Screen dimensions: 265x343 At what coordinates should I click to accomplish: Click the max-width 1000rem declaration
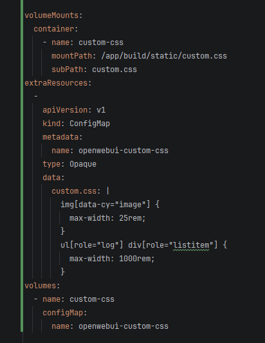click(x=112, y=259)
